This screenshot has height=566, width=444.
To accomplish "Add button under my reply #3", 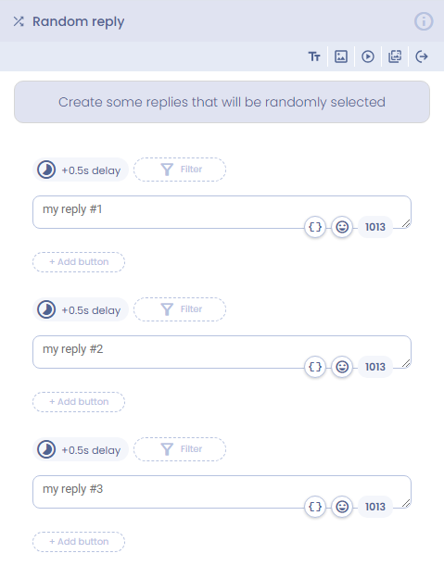I will (79, 542).
